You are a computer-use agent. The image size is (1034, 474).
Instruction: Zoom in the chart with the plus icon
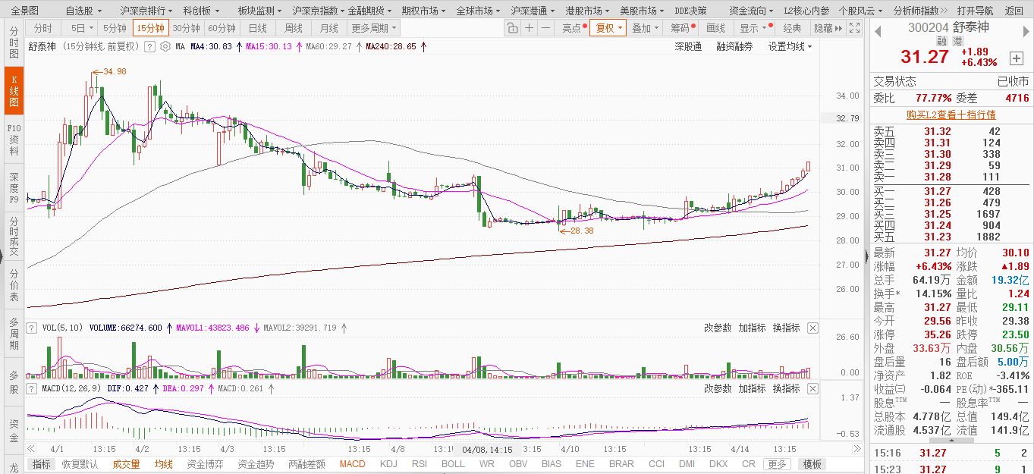pos(530,28)
